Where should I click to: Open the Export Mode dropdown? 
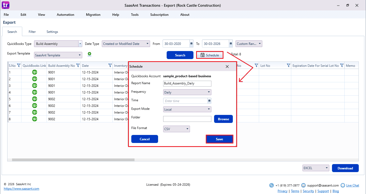(187, 109)
